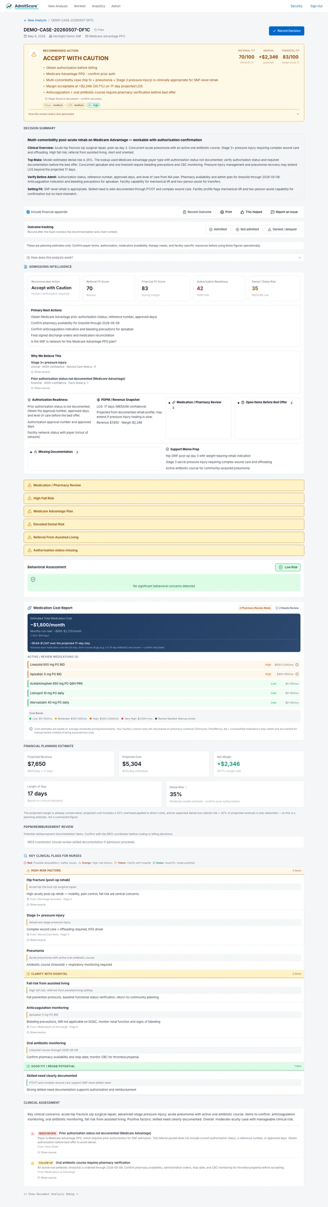Open the New Analysis nav item
Screen dimensions: 328x1207
click(58, 6)
